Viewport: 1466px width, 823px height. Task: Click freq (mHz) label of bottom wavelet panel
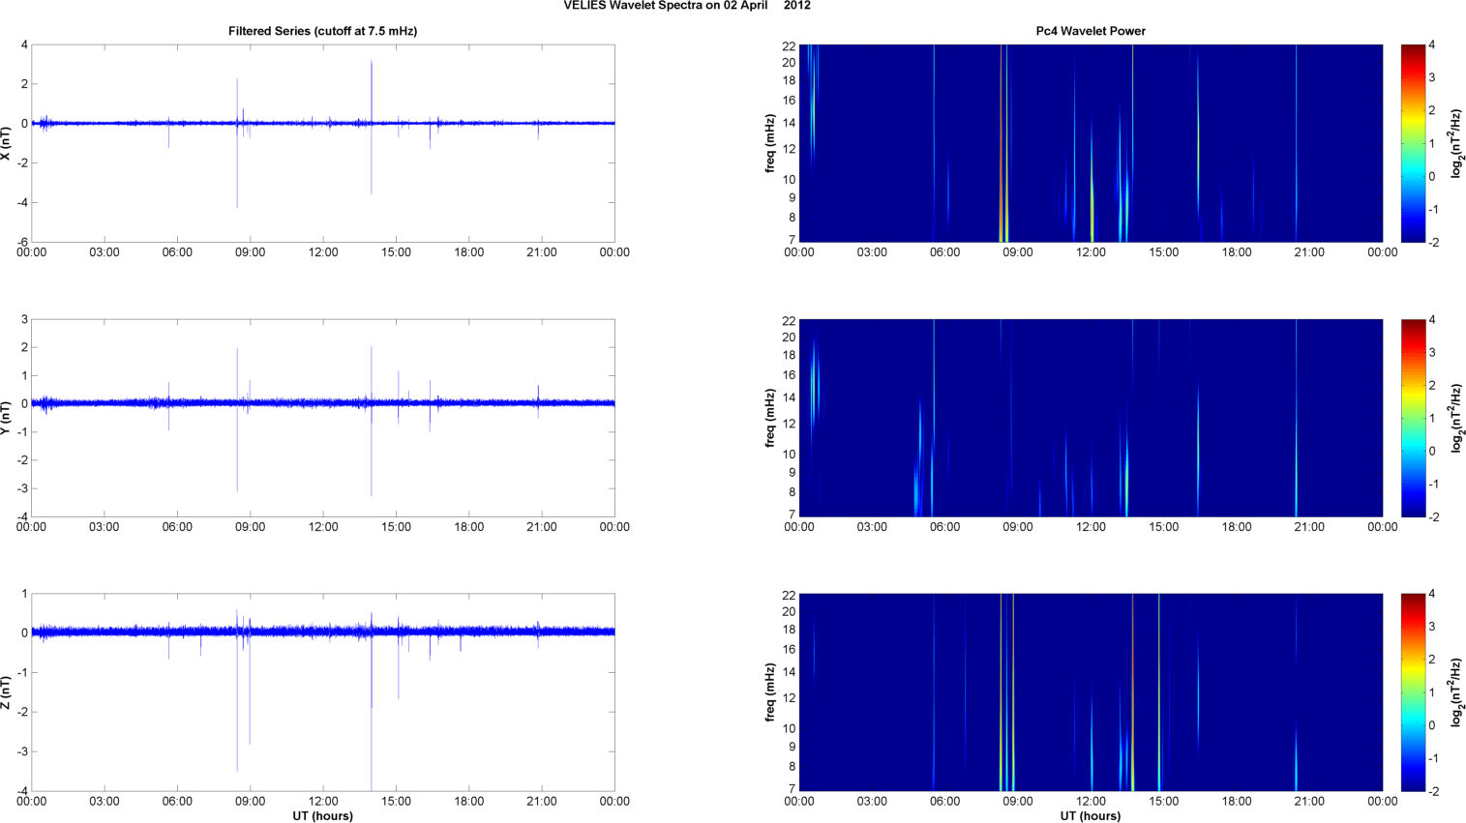tap(770, 692)
